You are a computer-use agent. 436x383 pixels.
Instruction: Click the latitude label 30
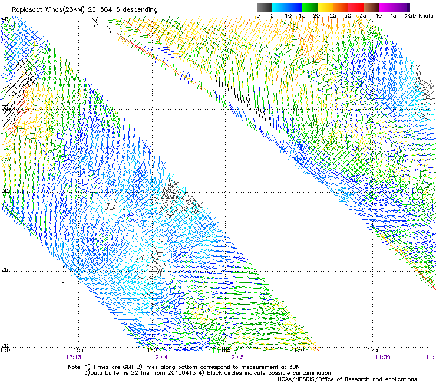[5, 191]
